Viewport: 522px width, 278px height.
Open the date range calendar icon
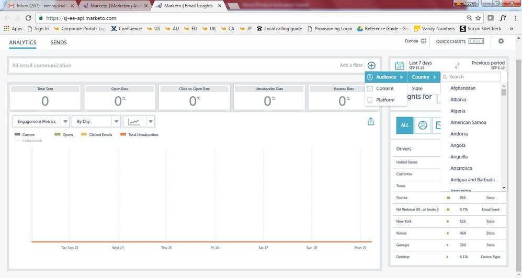(x=400, y=65)
